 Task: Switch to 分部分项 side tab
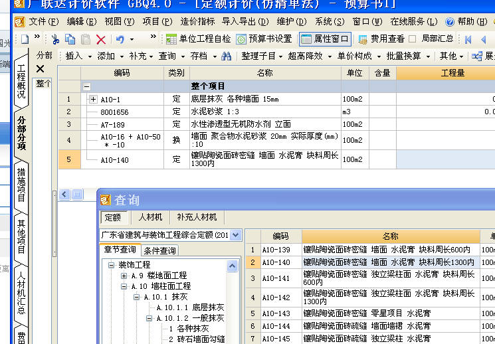[21, 133]
